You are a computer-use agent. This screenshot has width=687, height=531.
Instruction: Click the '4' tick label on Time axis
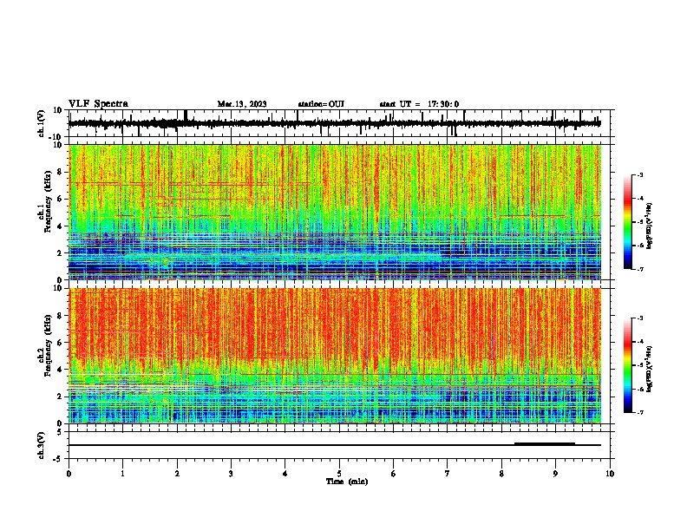[285, 474]
